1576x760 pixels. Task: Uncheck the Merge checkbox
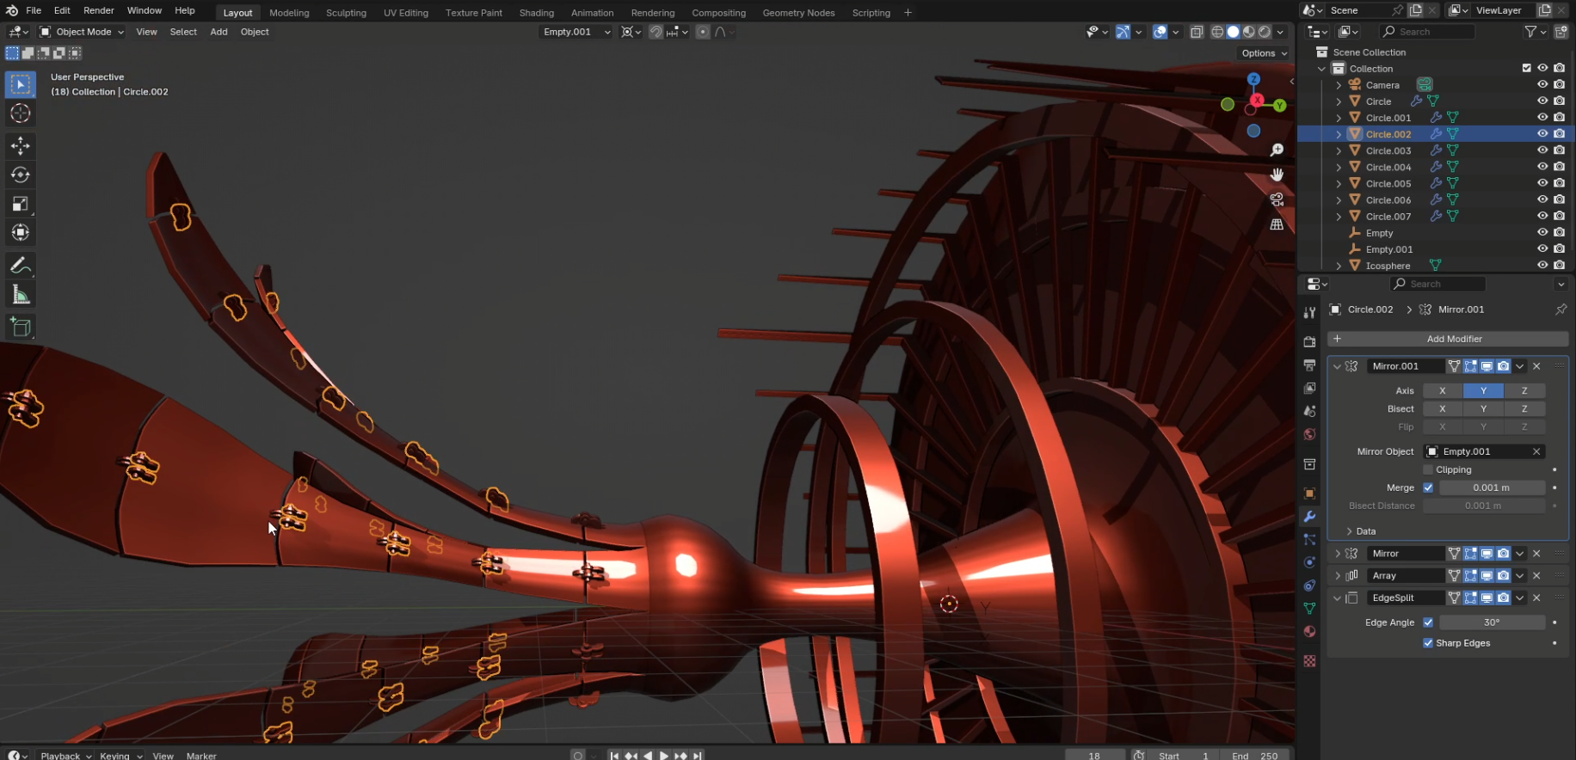(x=1428, y=487)
